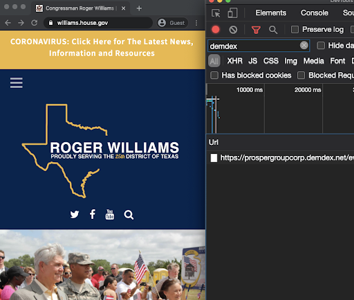Go forward in browser history
The height and width of the screenshot is (300, 354).
(21, 23)
